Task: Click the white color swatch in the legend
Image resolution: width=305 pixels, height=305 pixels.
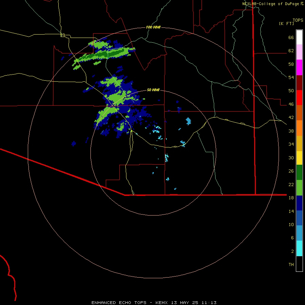Action: 299,37
